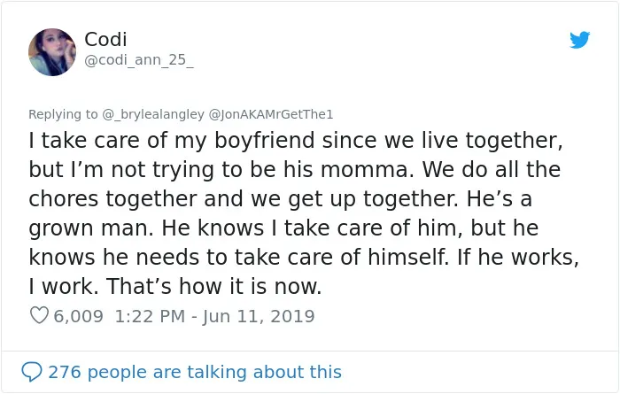This screenshot has height=394, width=620.
Task: Open Codi's profile picture
Action: click(x=52, y=52)
